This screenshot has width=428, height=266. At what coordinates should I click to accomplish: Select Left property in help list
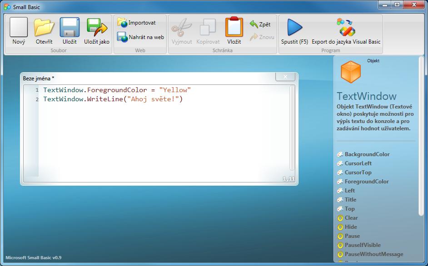coord(350,191)
